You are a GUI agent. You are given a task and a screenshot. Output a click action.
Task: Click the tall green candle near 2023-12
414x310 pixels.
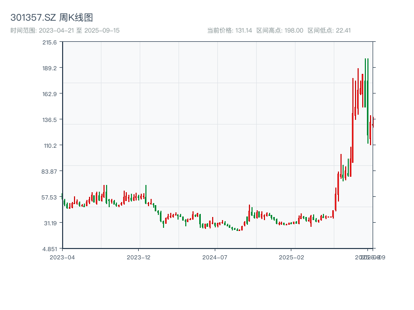click(146, 195)
